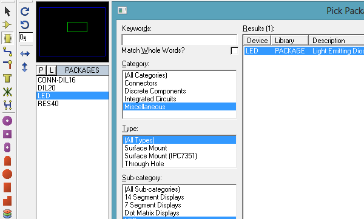
Task: Click the Keywords input field
Action: [x=179, y=39]
